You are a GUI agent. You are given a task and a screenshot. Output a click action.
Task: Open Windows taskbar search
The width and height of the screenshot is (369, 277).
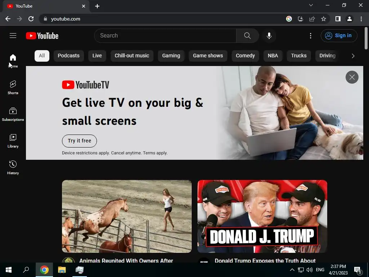click(26, 270)
